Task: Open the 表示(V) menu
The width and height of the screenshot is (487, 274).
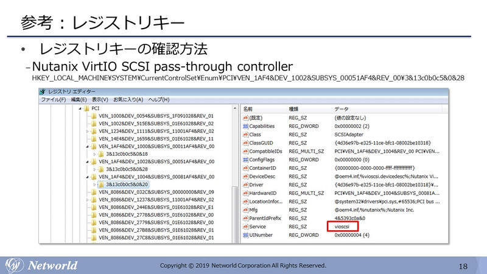Action: pos(100,100)
